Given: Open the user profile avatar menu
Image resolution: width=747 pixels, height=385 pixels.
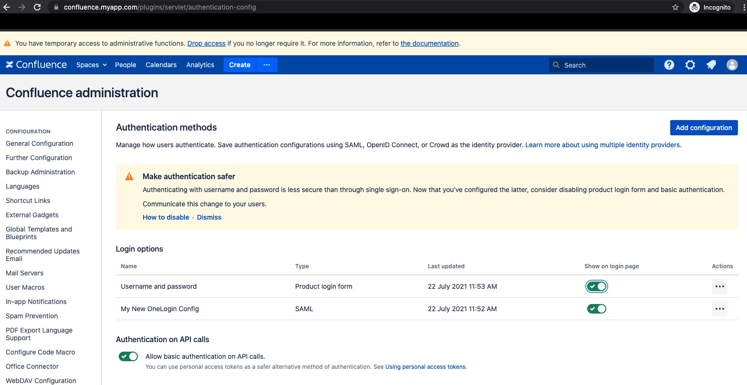Looking at the screenshot, I should tap(732, 65).
